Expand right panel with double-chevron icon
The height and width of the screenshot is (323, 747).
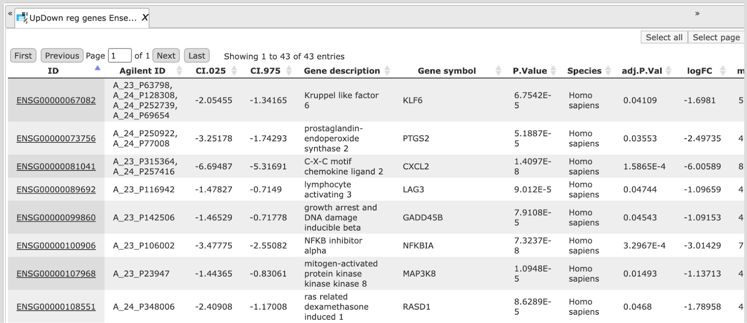697,14
